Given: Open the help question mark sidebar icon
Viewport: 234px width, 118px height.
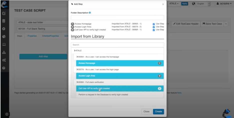Looking at the screenshot, I should pyautogui.click(x=4, y=68).
